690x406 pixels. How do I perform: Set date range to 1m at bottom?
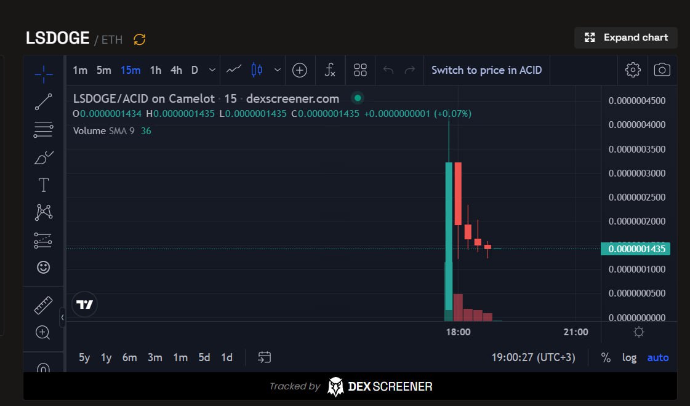tap(180, 357)
